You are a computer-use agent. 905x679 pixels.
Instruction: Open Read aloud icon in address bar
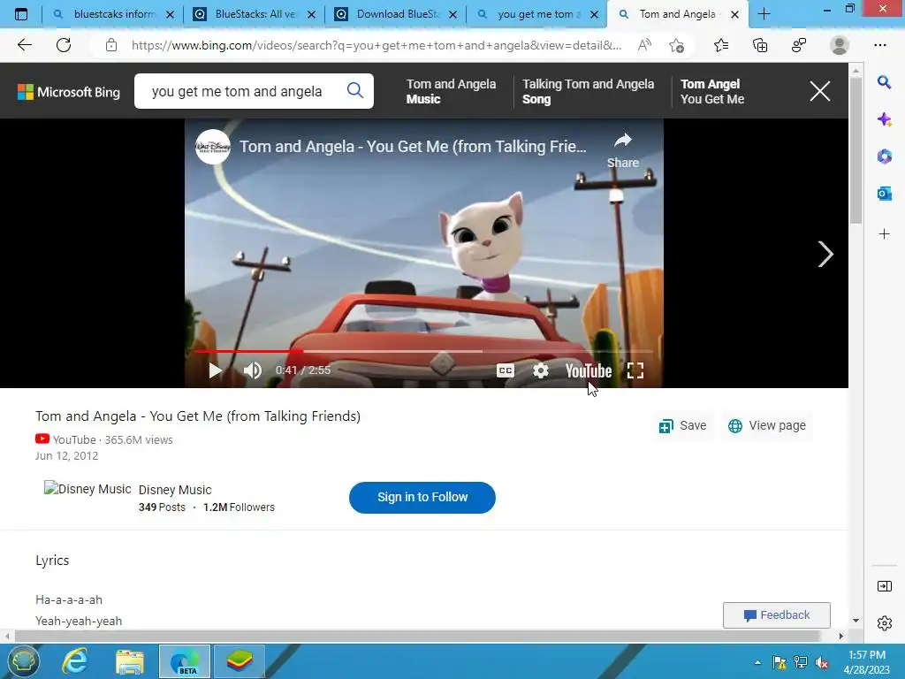click(644, 45)
